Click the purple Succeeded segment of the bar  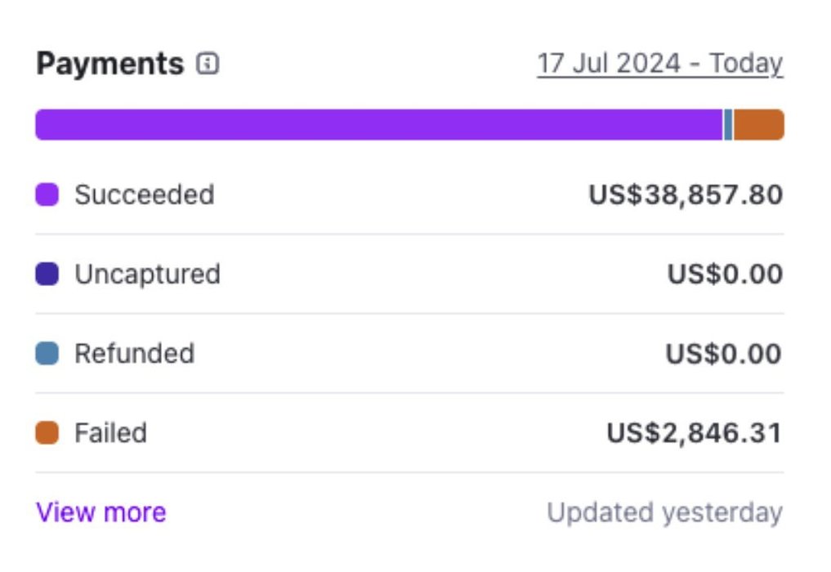click(378, 125)
